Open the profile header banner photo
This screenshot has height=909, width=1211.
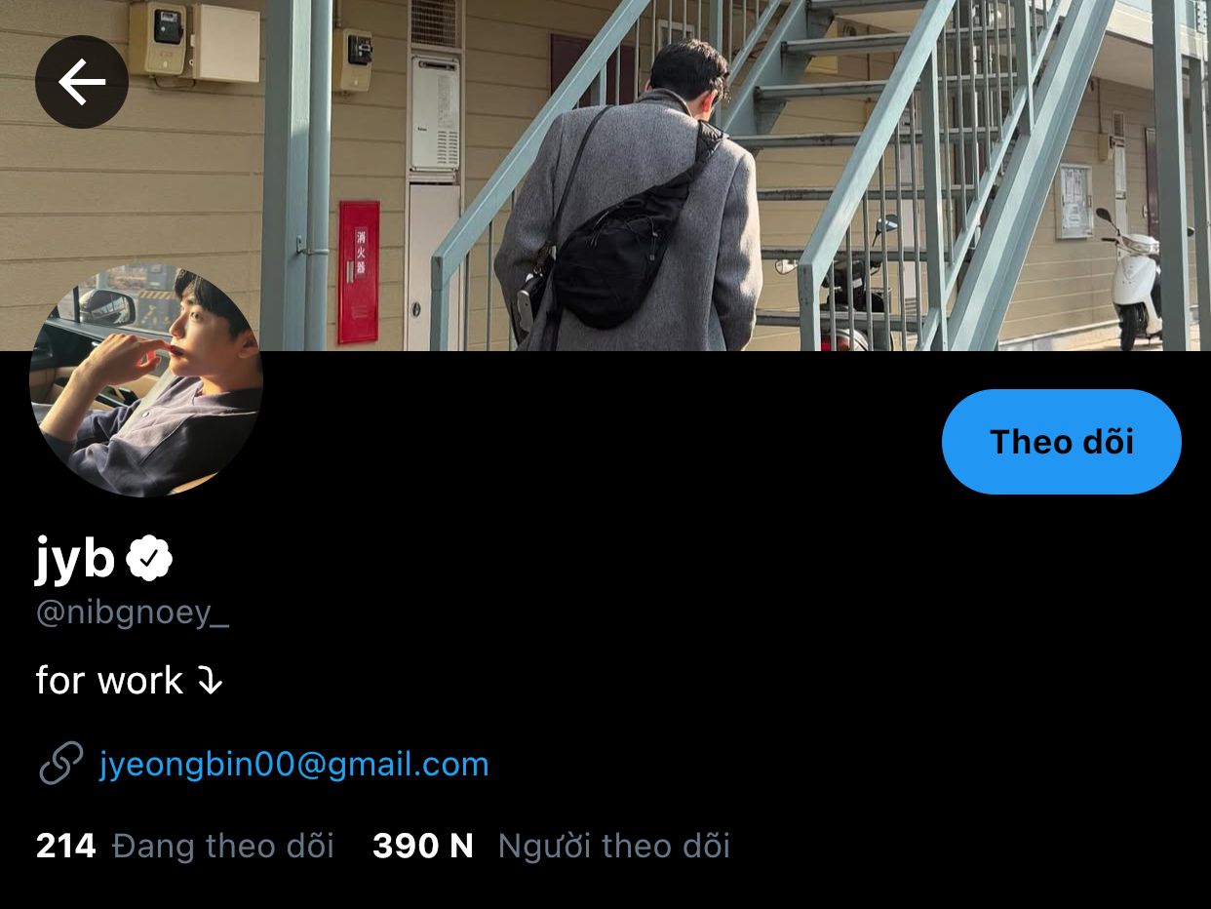(605, 176)
